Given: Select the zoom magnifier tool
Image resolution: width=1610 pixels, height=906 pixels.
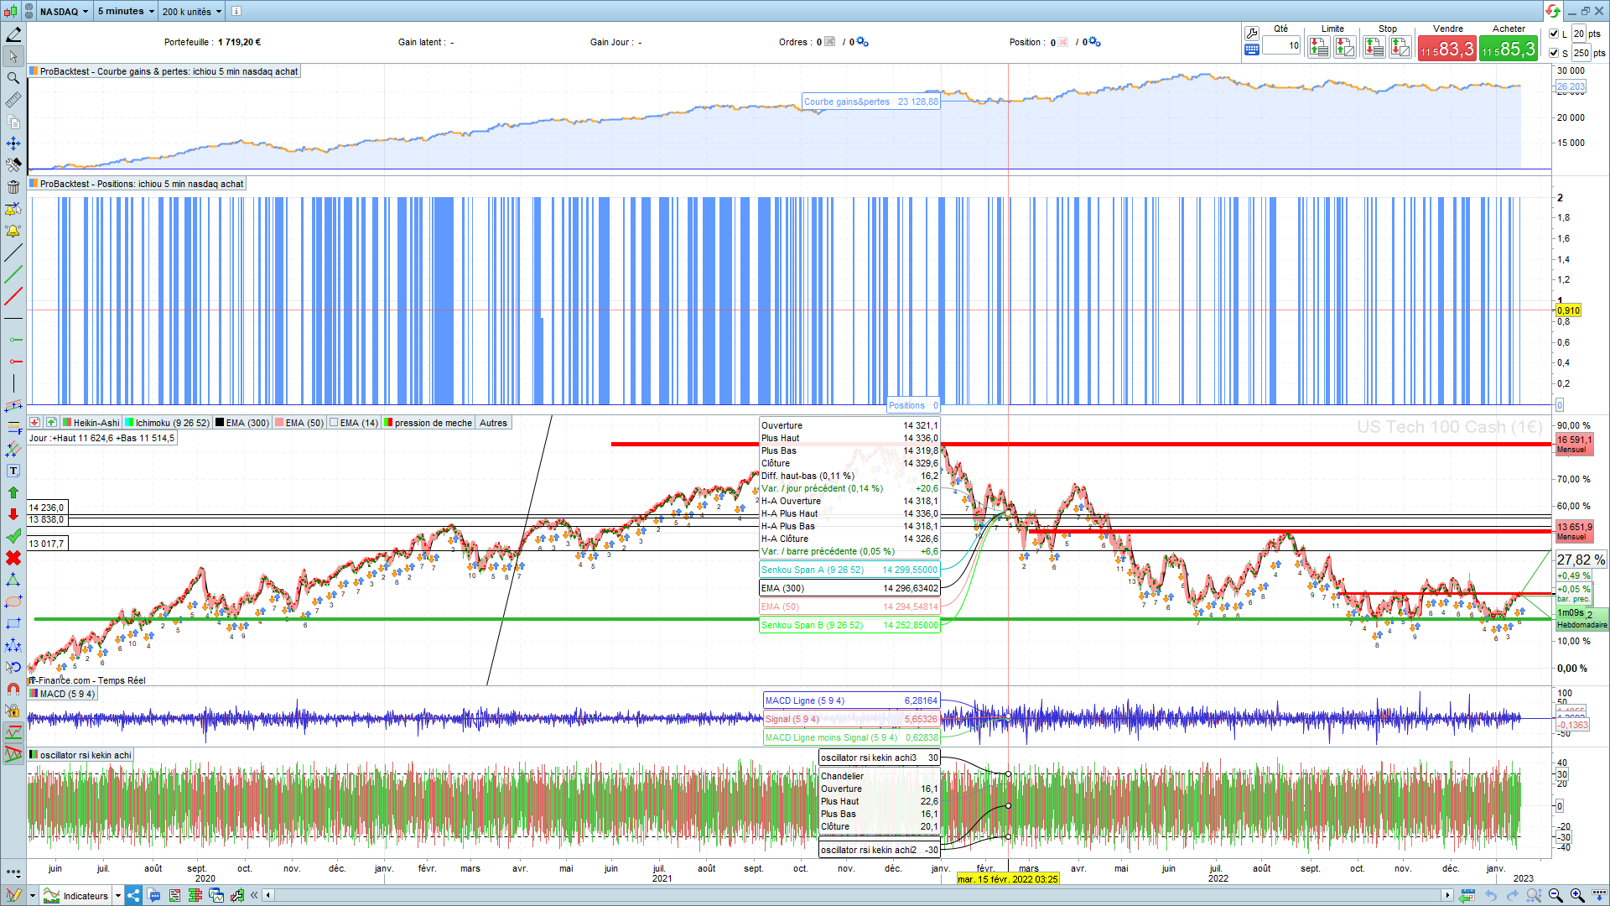Looking at the screenshot, I should pos(13,78).
